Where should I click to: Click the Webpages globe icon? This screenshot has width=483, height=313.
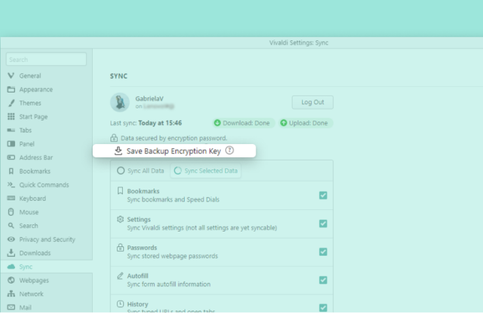pos(11,280)
